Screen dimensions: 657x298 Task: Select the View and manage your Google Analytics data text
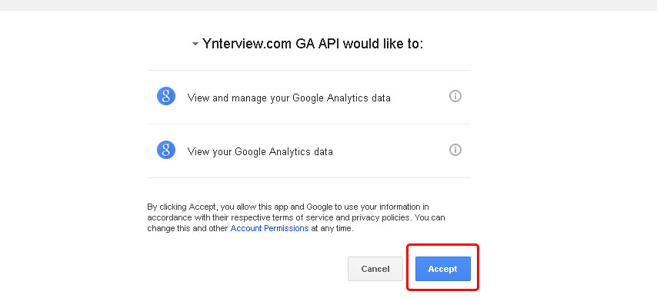(x=288, y=98)
